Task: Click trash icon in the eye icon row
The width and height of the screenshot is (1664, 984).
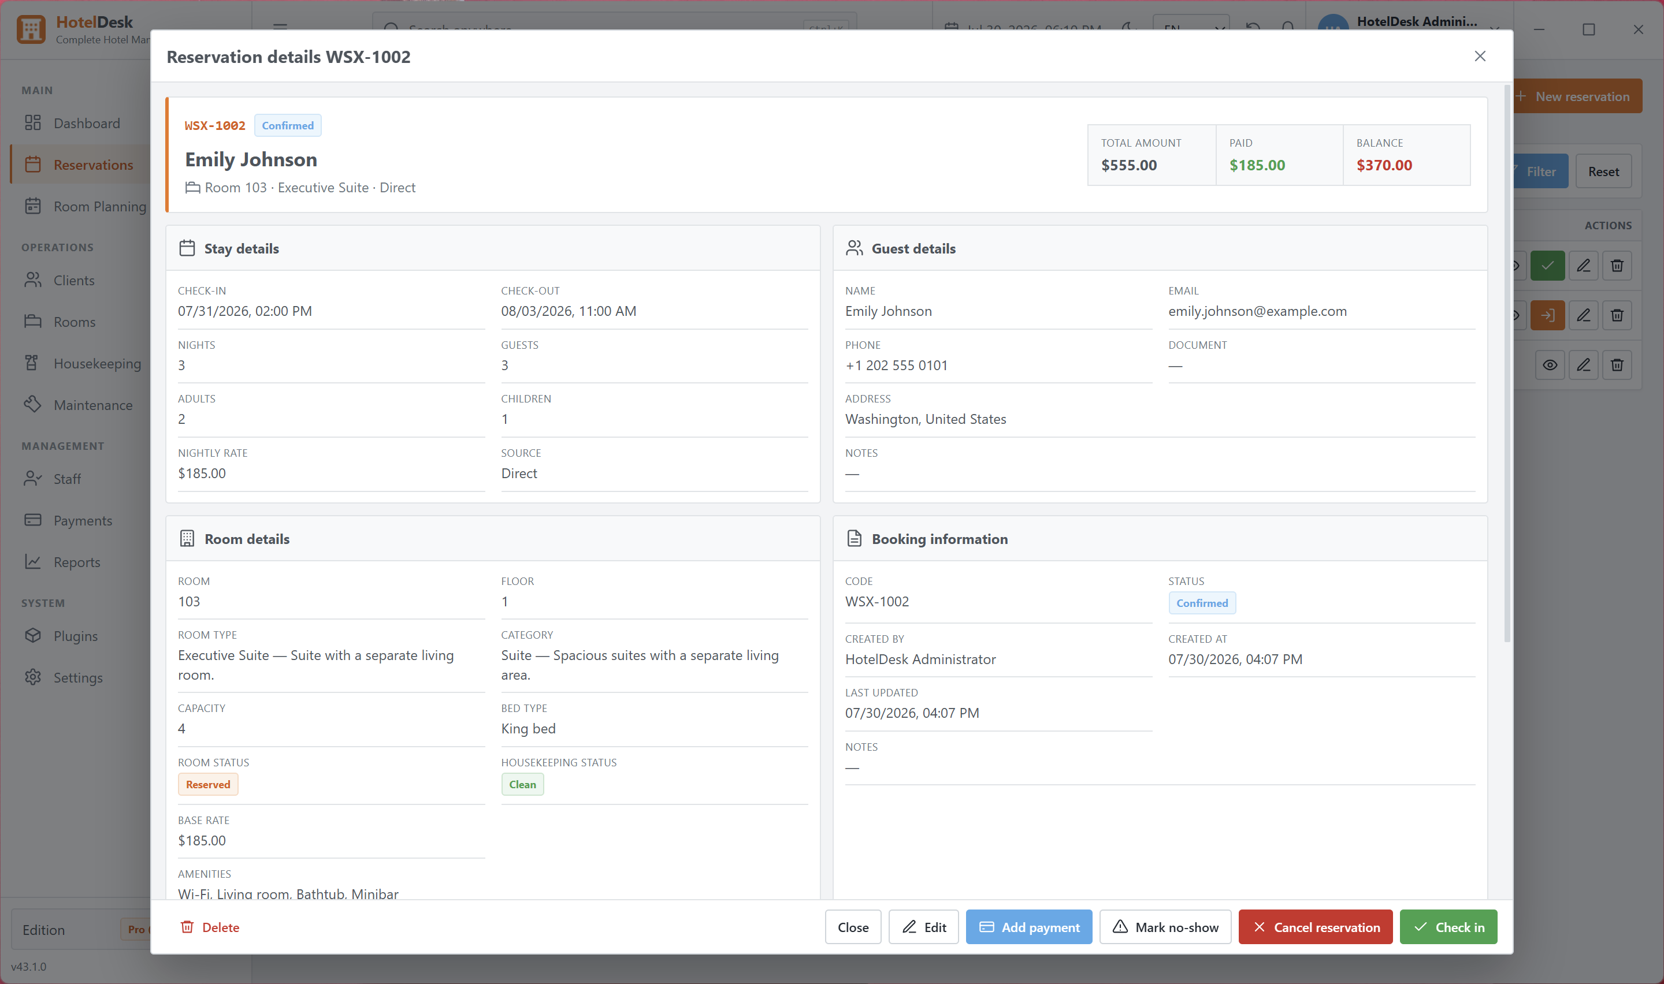Action: point(1617,366)
